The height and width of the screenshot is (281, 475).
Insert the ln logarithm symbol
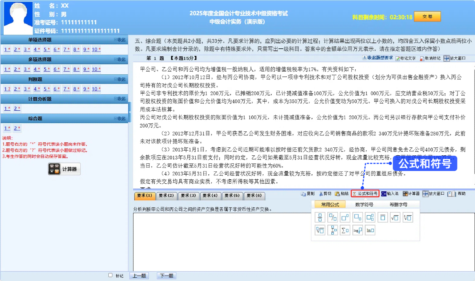[x=370, y=230]
